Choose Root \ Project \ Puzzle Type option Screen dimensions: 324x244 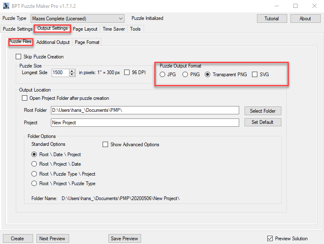coord(34,184)
